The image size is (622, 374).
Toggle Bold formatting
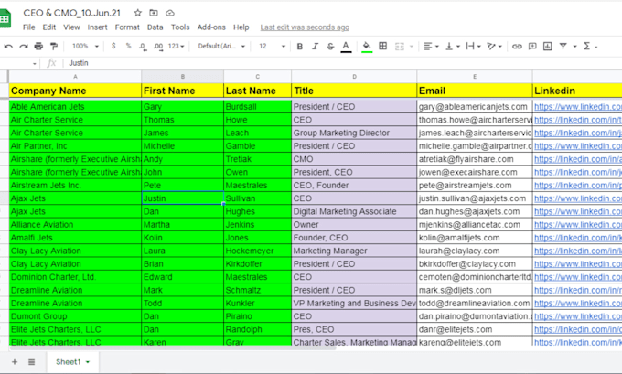300,47
